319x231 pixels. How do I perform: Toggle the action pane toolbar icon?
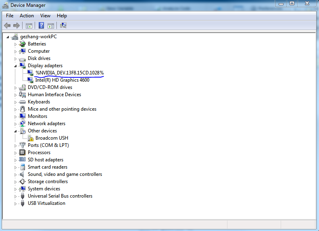tap(51, 26)
